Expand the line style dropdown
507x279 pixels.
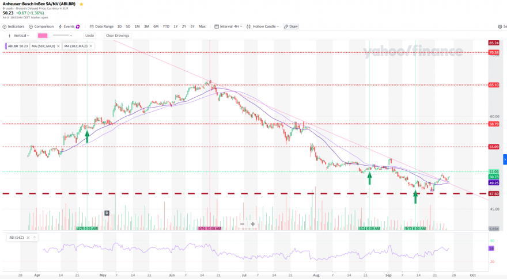pos(62,36)
